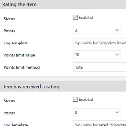Click Log template field starting '%plural% for rated'
Viewport: 126px width, 126px height.
(x=100, y=123)
